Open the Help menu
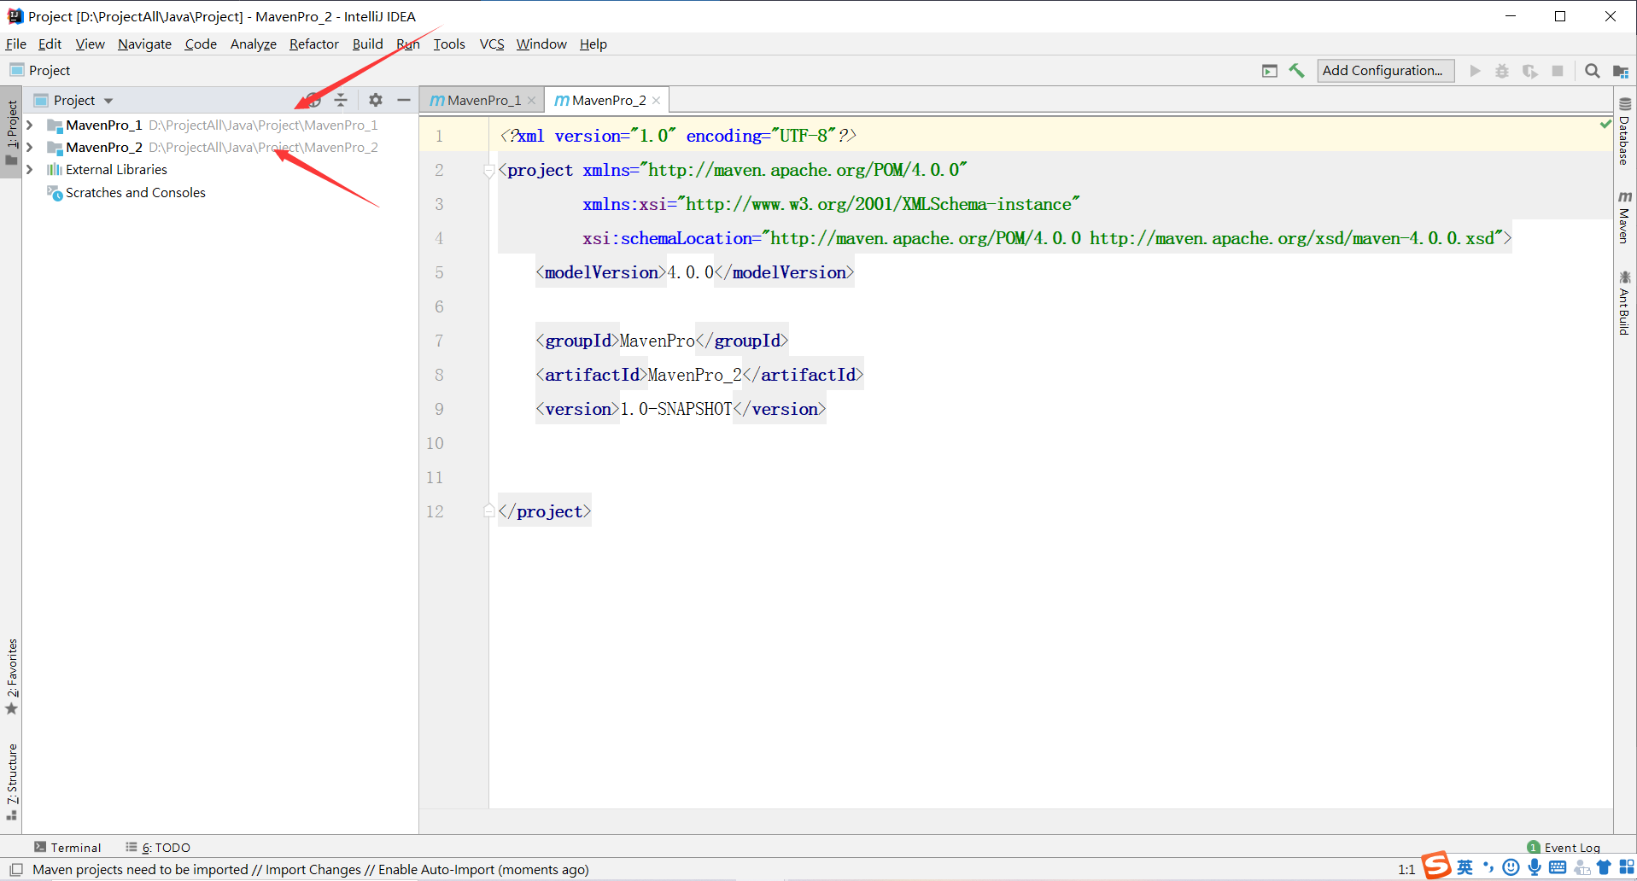The height and width of the screenshot is (881, 1637). pyautogui.click(x=593, y=44)
